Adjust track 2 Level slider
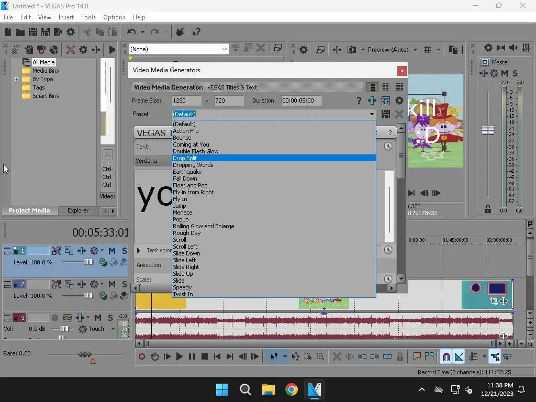This screenshot has height=402, width=536. coord(88,295)
